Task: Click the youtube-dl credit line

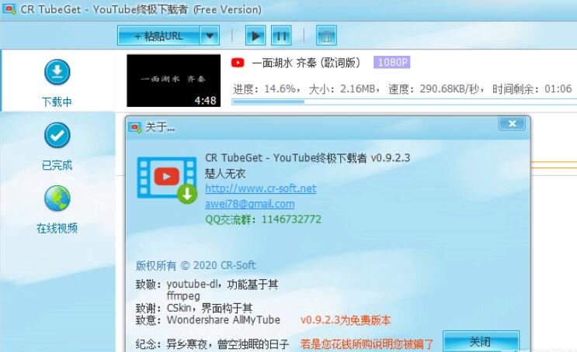Action: (207, 285)
